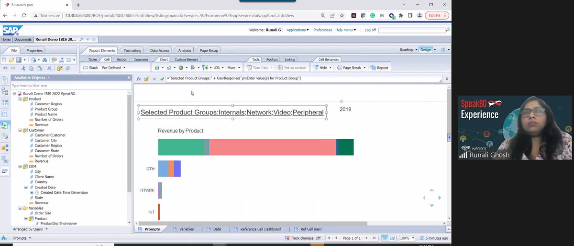Viewport: 574px width, 246px height.
Task: Cut the selected element with the scissors icon
Action: [x=23, y=68]
